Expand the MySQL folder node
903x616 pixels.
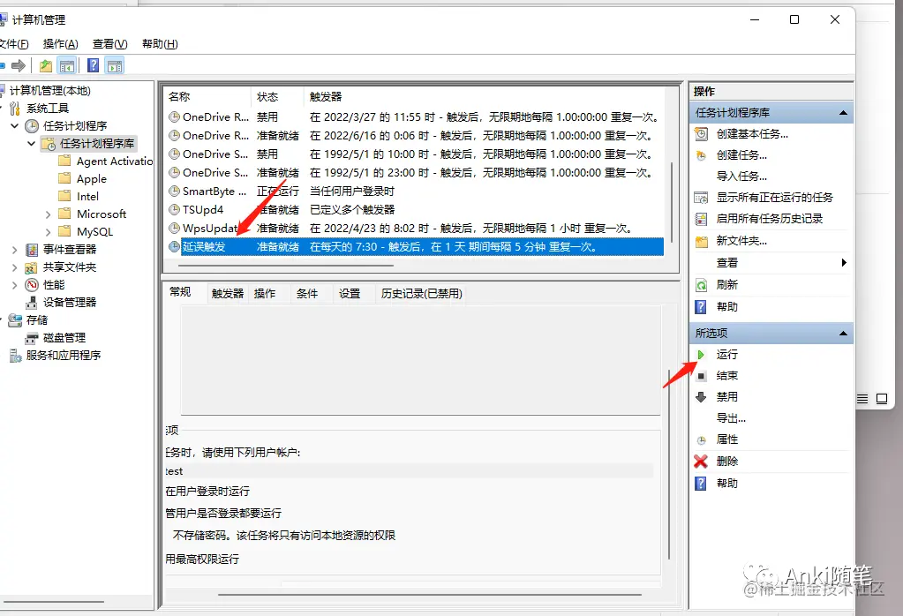[49, 233]
